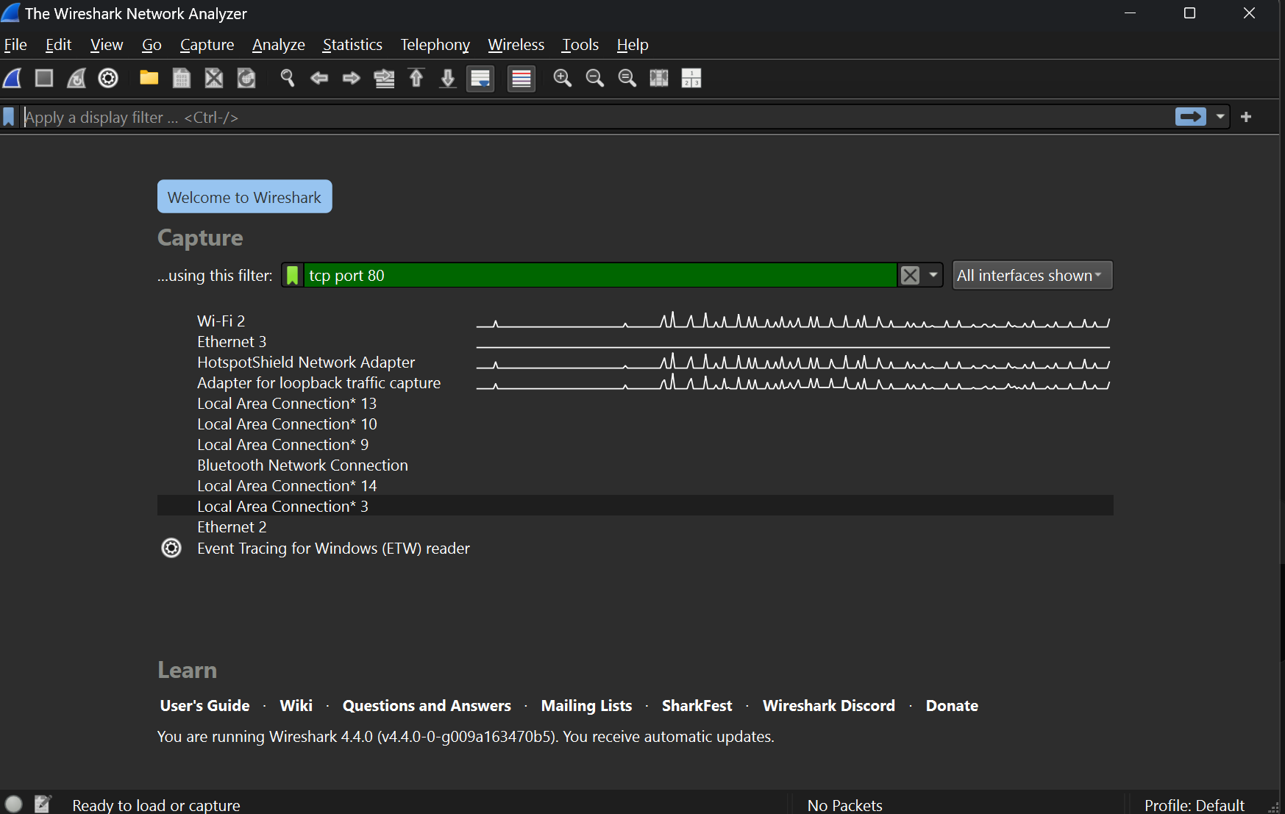The image size is (1285, 814).
Task: Open Questions and Answers link
Action: [x=427, y=706]
